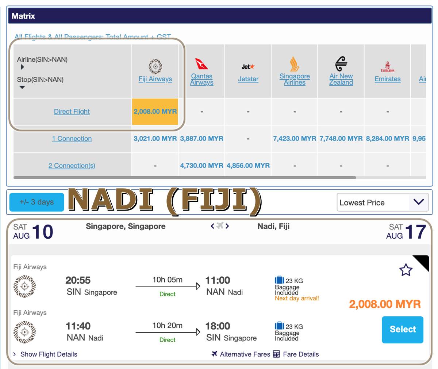The image size is (438, 369).
Task: Open the Lowest Price sort dropdown
Action: click(383, 202)
